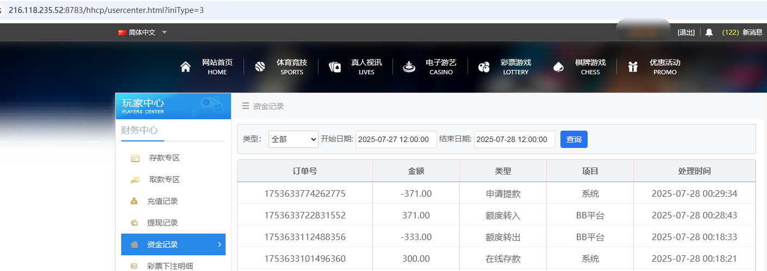Click the basketball icon for 体育竞技 Sports
Screen dimensions: 767x271
coord(260,67)
